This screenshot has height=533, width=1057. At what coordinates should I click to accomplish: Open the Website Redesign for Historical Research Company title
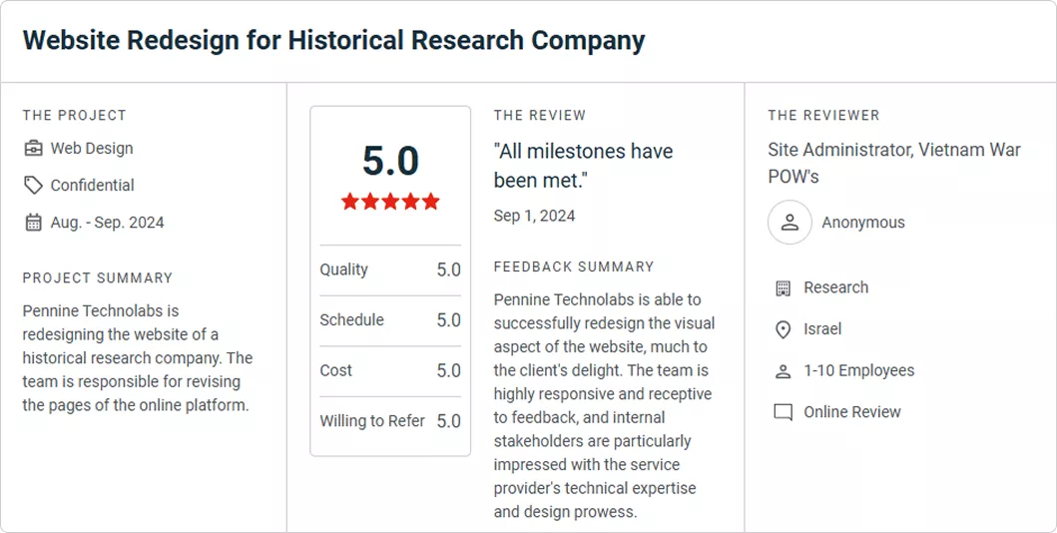333,41
